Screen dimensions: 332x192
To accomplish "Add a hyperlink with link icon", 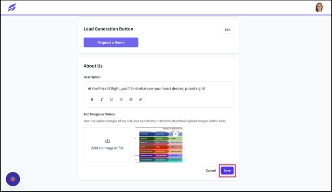I will click(140, 99).
